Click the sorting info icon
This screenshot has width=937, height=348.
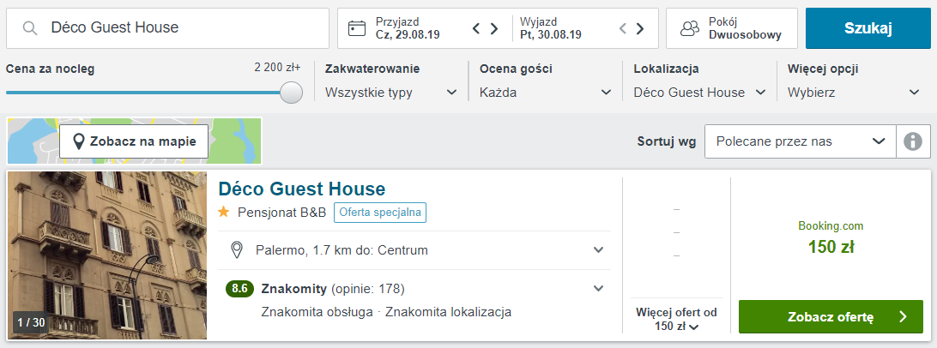pos(912,141)
